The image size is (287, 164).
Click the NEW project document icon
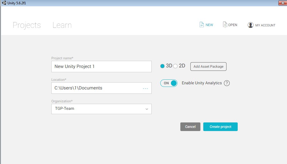202,25
